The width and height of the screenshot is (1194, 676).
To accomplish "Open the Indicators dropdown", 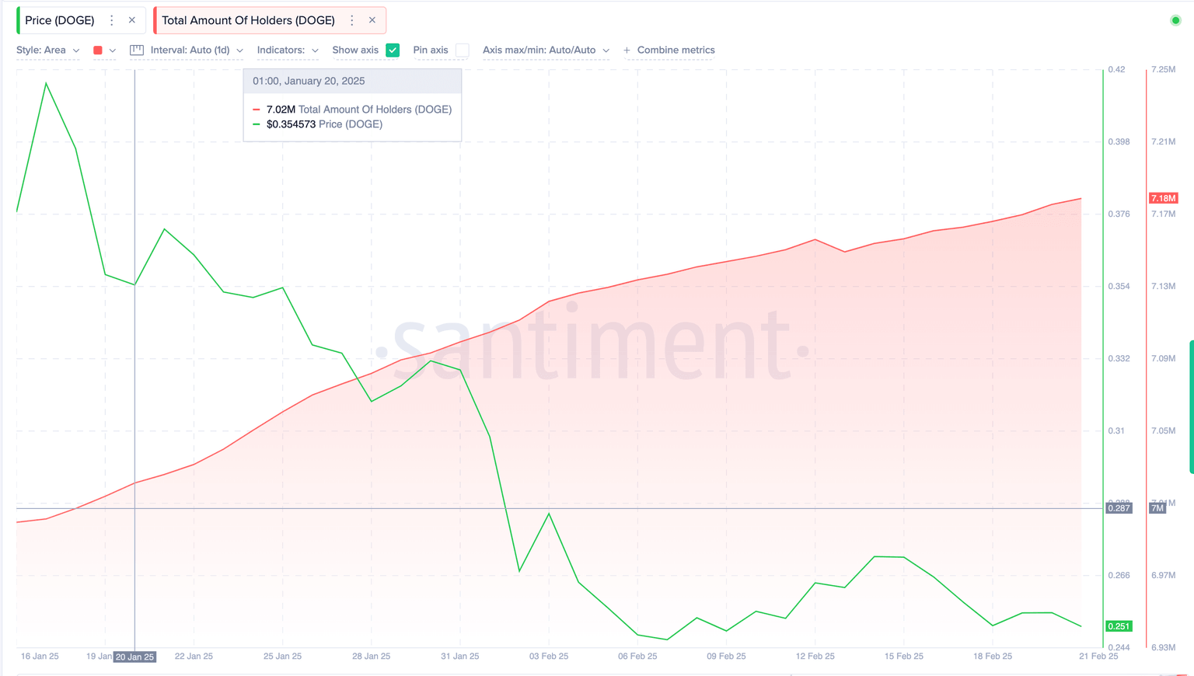I will (288, 50).
